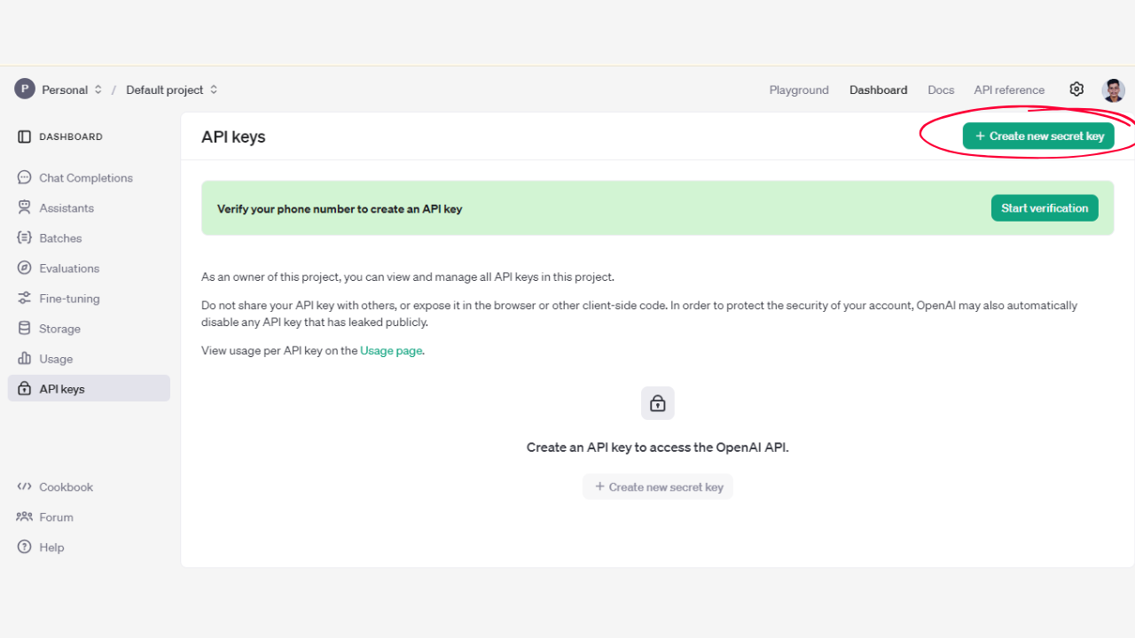The image size is (1135, 638).
Task: Click the greyed Create new secret key button
Action: coord(658,486)
